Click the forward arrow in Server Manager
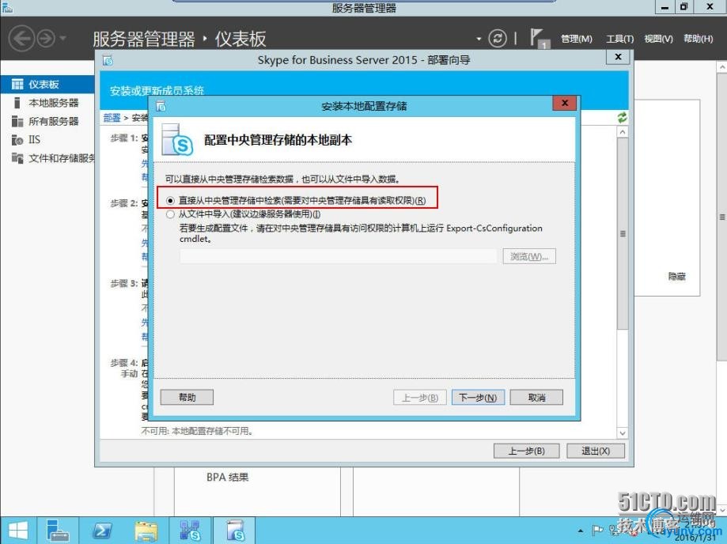Screen dimensions: 727x544 click(46, 39)
